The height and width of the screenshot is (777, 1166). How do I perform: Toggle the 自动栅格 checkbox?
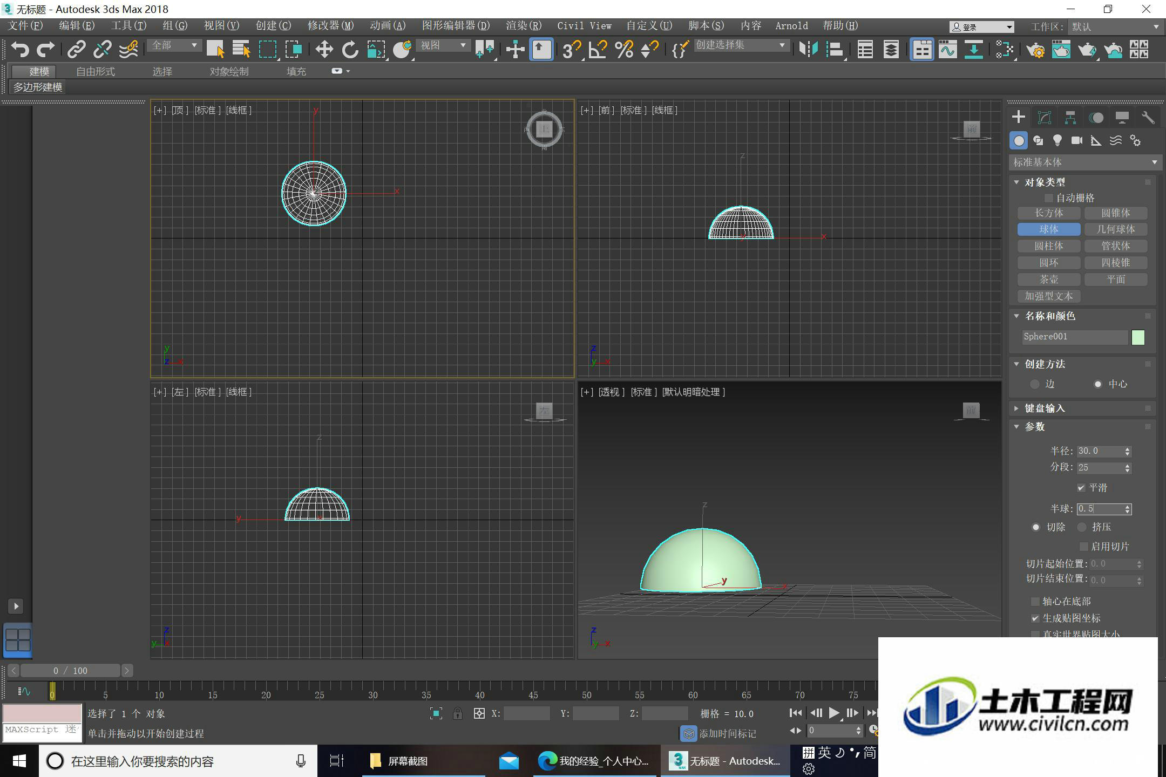tap(1049, 198)
